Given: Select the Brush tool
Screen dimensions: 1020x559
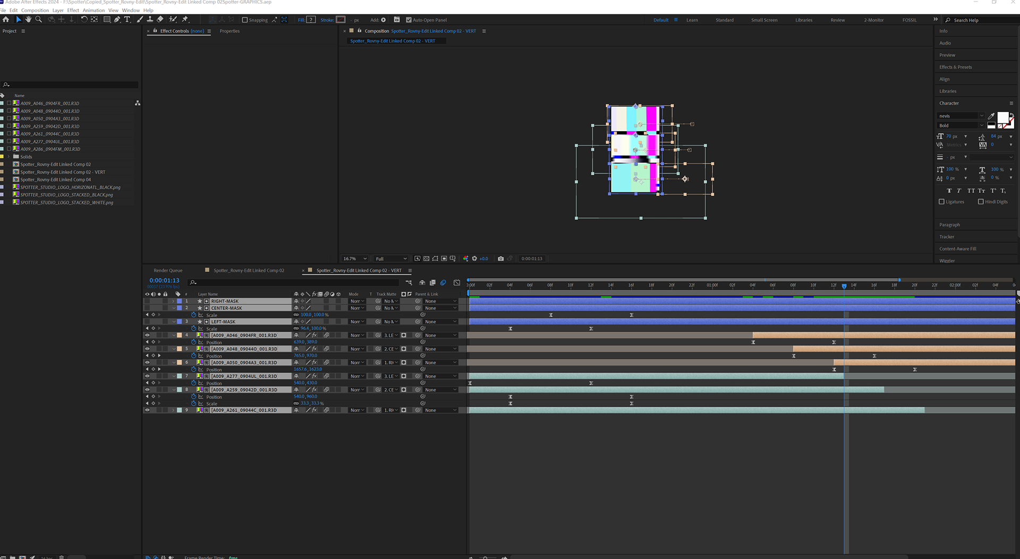Looking at the screenshot, I should pyautogui.click(x=140, y=20).
